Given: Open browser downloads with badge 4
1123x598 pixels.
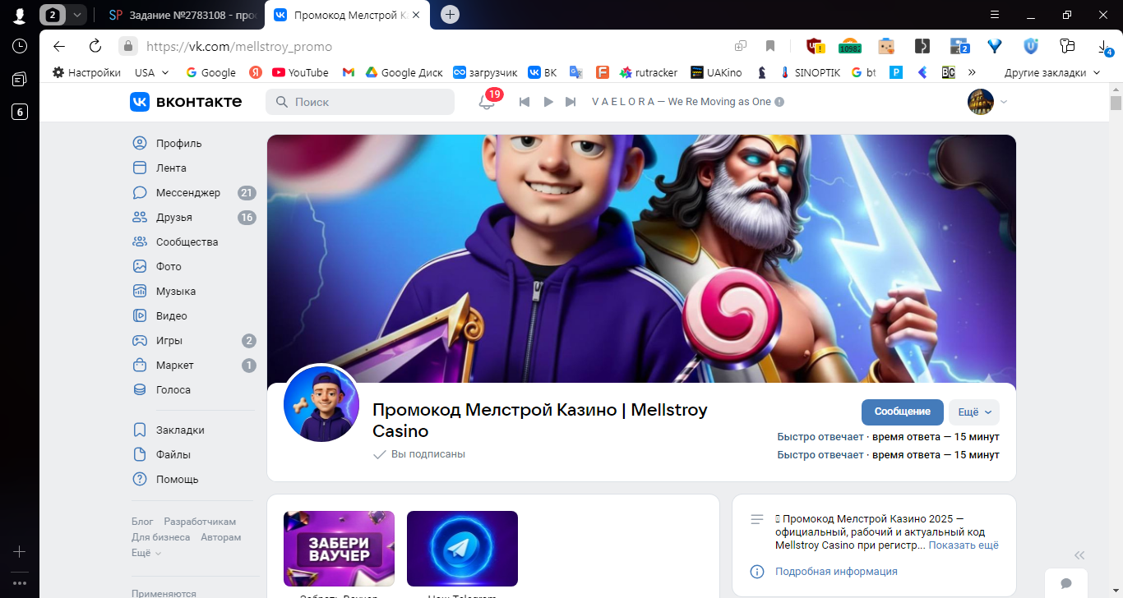Looking at the screenshot, I should click(x=1105, y=47).
